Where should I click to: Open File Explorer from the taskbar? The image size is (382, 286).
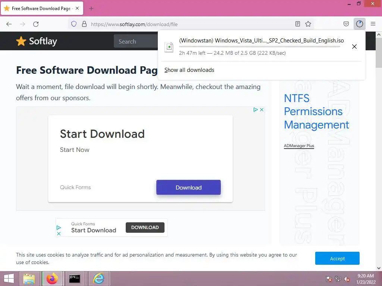click(x=29, y=279)
